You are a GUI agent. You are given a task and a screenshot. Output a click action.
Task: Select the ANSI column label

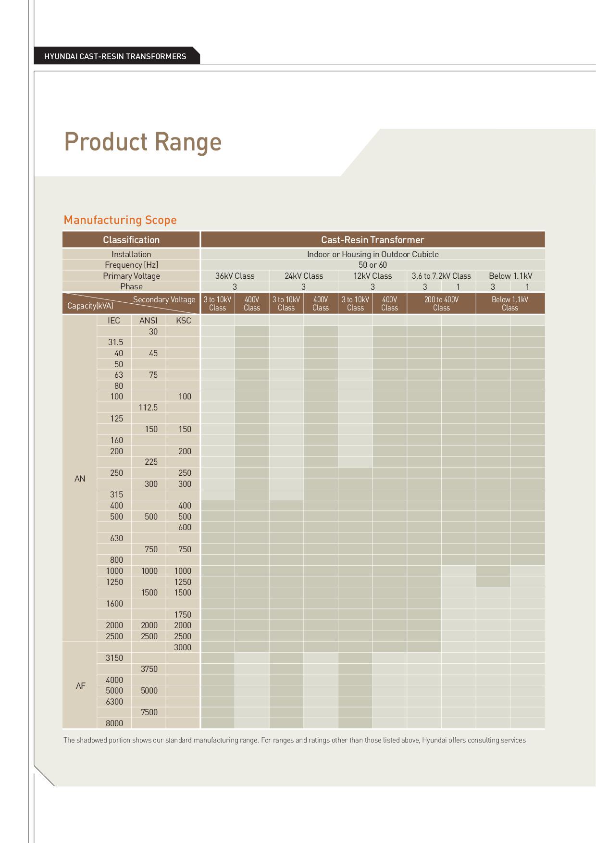(149, 321)
